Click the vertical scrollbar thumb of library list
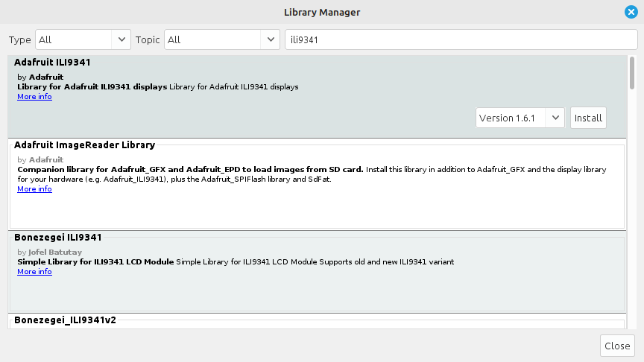 [631, 73]
